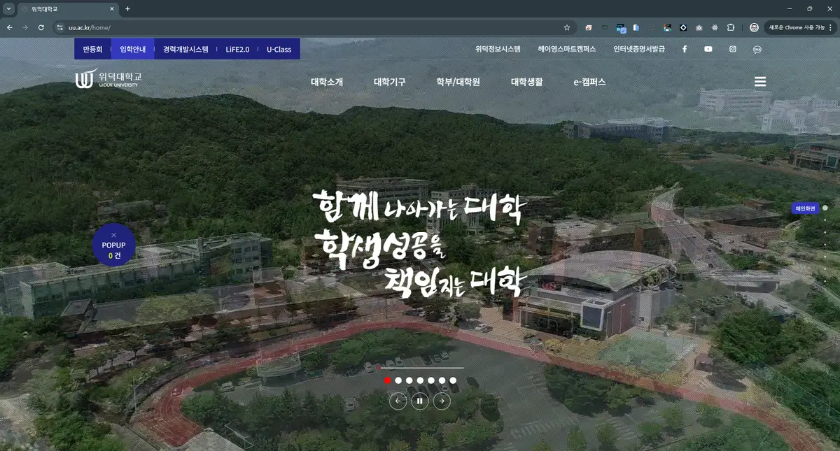Viewport: 840px width, 451px height.
Task: Open the Instagram icon in the header
Action: click(x=732, y=48)
